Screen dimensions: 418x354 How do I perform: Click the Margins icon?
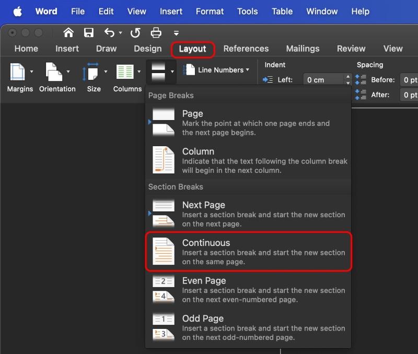pos(18,72)
